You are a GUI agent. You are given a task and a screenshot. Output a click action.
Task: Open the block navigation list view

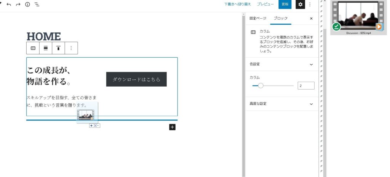click(37, 5)
